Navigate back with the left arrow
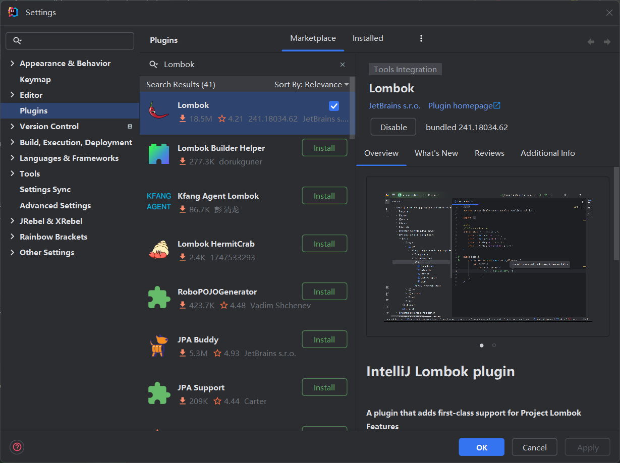Image resolution: width=620 pixels, height=463 pixels. click(591, 42)
